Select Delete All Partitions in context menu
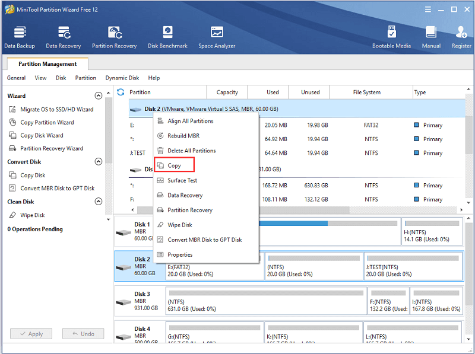This screenshot has height=354, width=475. click(206, 151)
